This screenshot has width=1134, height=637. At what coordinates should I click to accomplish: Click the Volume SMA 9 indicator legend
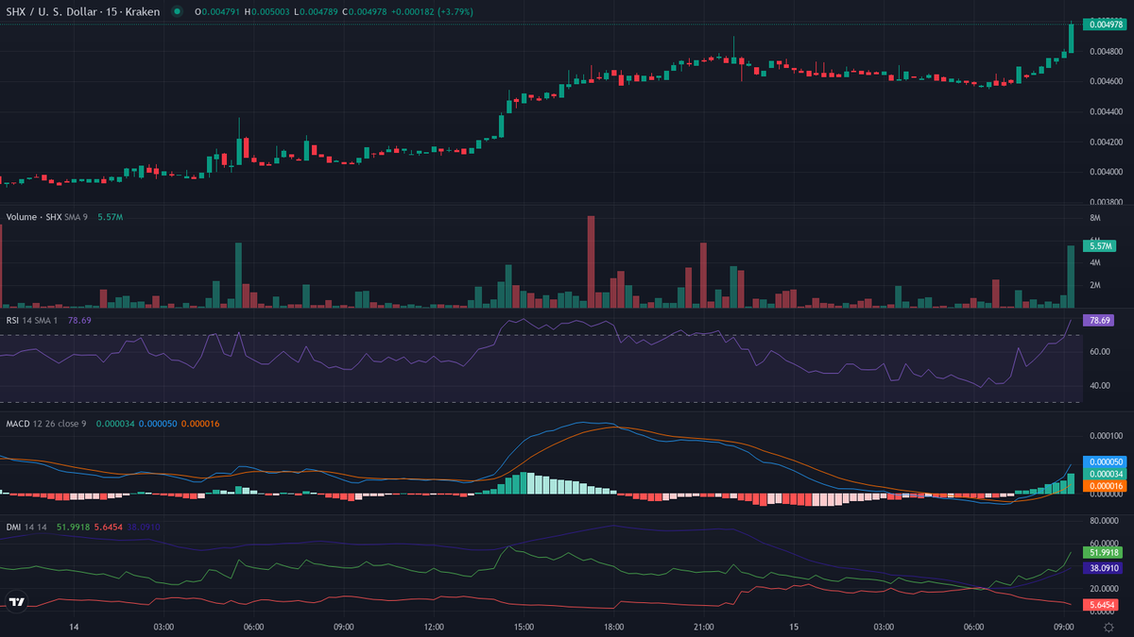(47, 216)
